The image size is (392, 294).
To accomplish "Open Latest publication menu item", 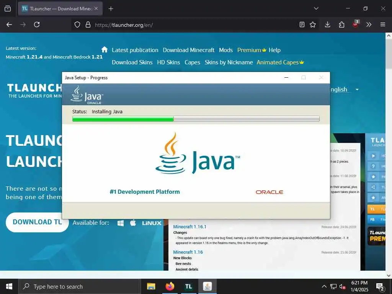I will (135, 50).
